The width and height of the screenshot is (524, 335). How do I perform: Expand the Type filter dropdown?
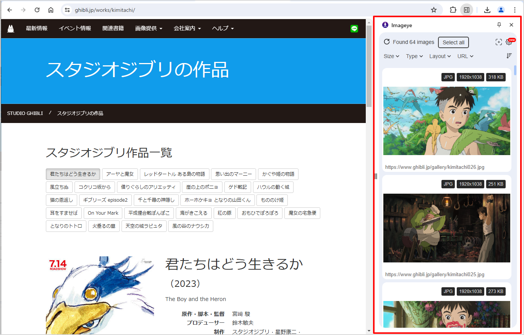(x=414, y=56)
